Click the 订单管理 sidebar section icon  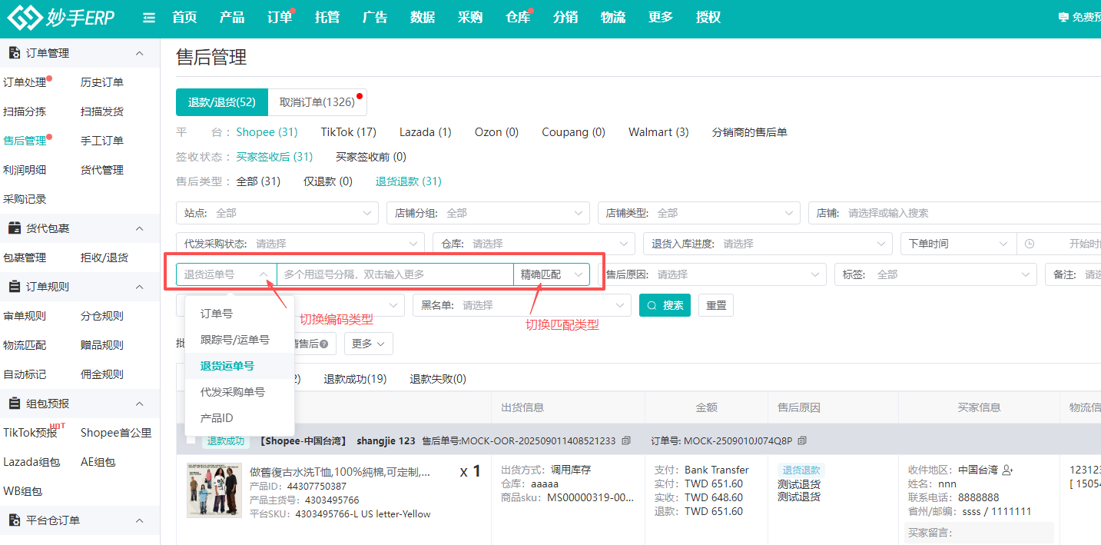12,52
